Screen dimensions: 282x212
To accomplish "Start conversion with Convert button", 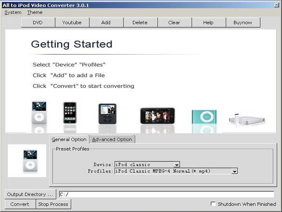I will point(20,204).
